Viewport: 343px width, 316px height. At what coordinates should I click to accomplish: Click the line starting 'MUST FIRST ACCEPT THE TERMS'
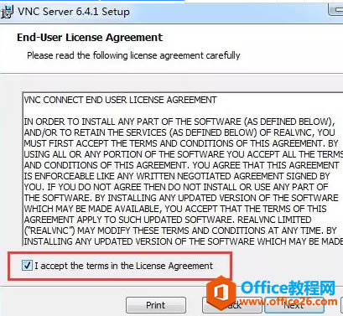[x=181, y=143]
